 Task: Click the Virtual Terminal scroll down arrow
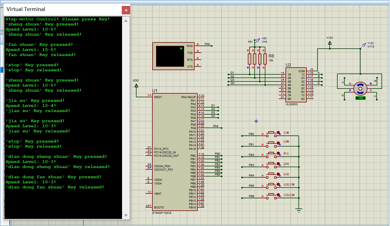(126, 215)
